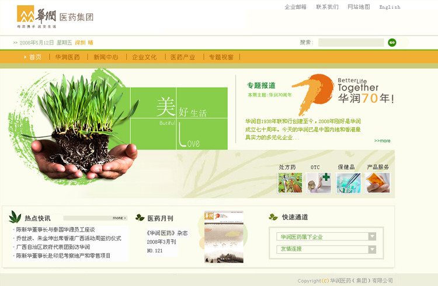The image size is (438, 286).
Task: Open the 企业文化 navigation item
Action: click(144, 57)
